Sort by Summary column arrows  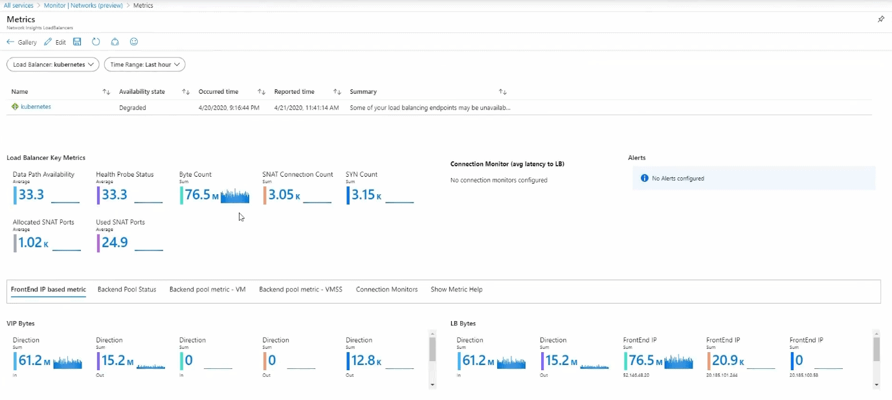point(503,92)
